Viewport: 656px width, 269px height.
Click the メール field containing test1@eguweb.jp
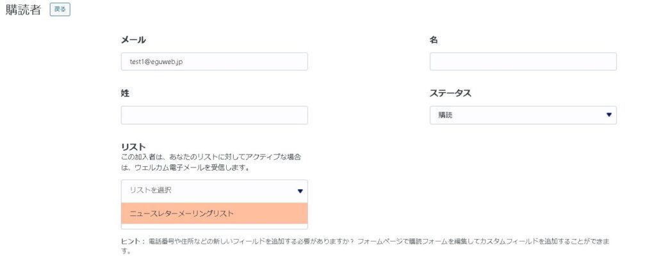[214, 61]
